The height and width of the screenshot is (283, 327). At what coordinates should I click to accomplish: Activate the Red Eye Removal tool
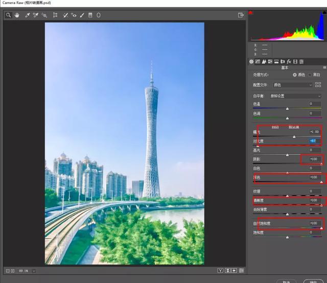(74, 15)
